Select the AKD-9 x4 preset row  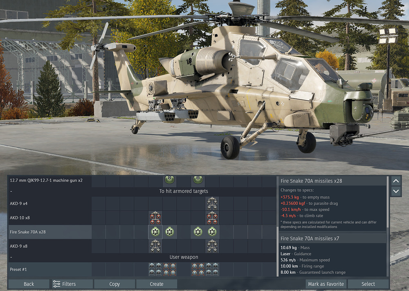pyautogui.click(x=142, y=203)
